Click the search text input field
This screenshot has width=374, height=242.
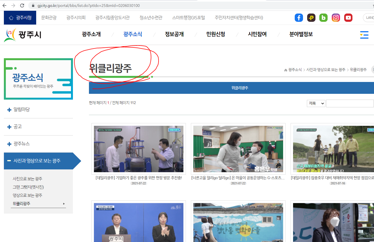tap(350, 103)
